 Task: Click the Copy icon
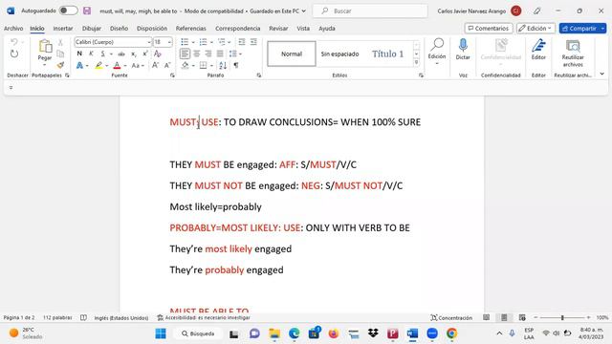click(60, 54)
